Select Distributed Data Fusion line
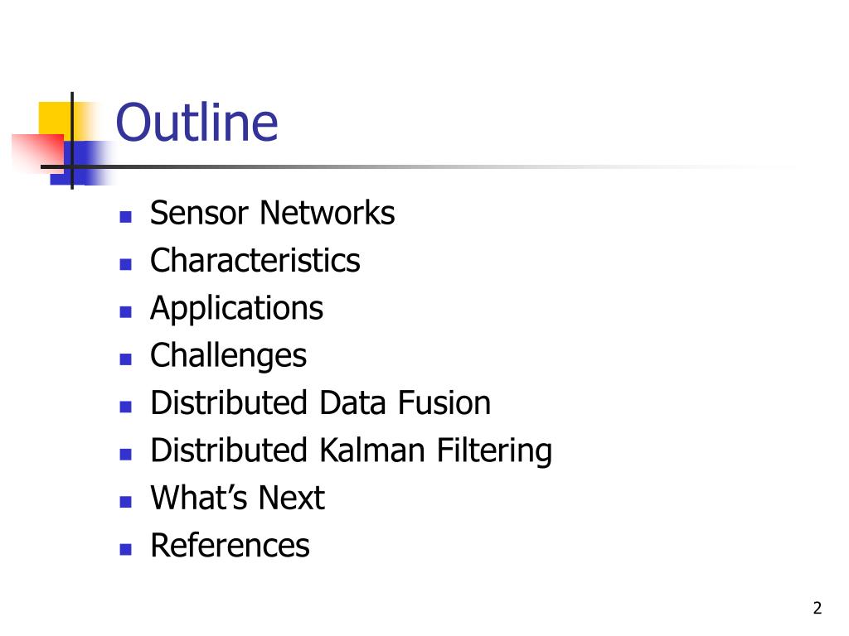This screenshot has height=636, width=849. point(321,403)
